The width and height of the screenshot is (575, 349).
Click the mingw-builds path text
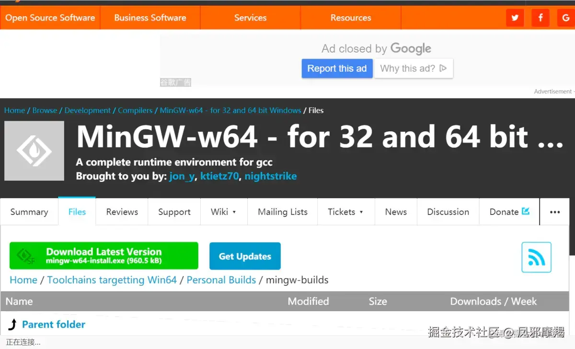(x=297, y=280)
